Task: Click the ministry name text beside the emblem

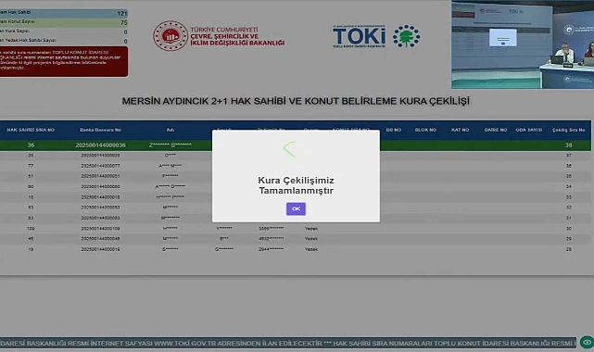Action: (237, 36)
